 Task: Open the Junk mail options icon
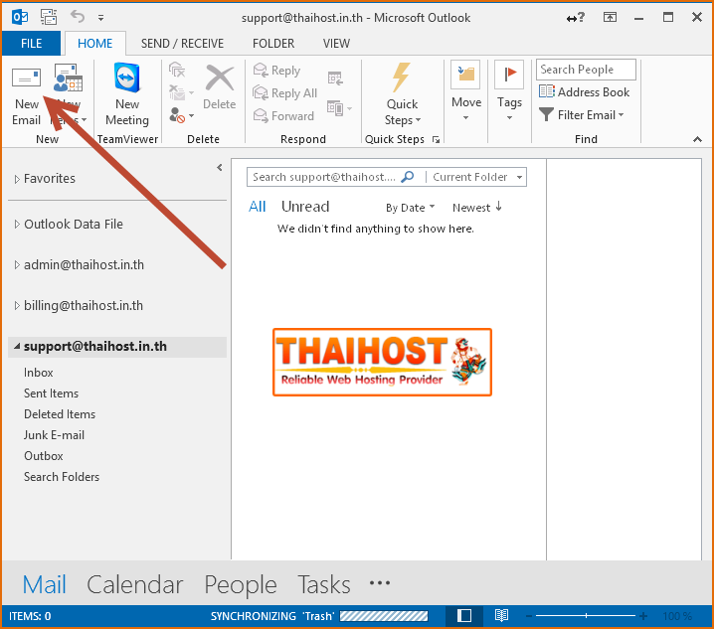[x=181, y=114]
